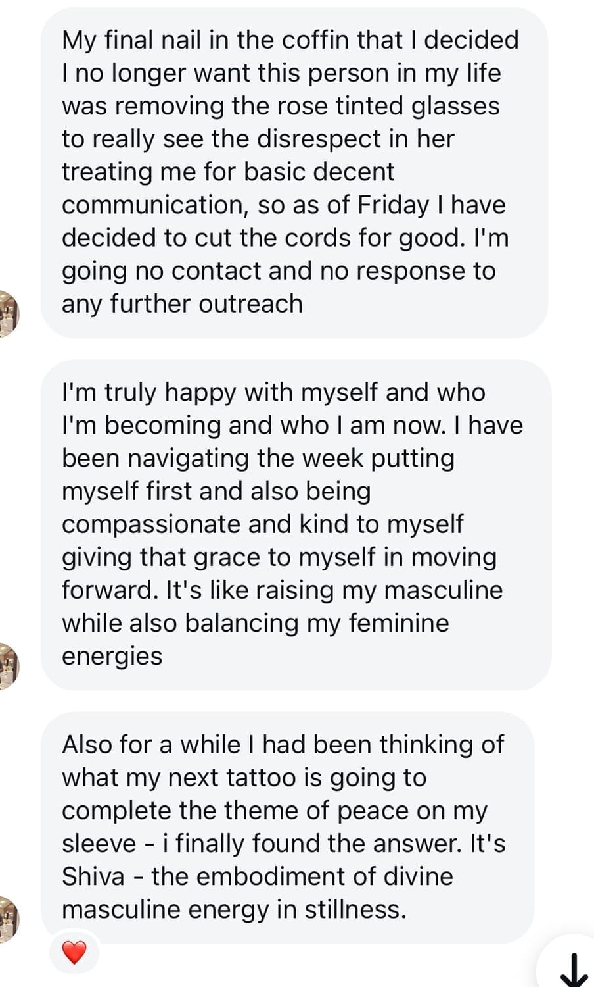Viewport: 594px width, 987px height.
Task: Tap the scroll-to-bottom down arrow
Action: pyautogui.click(x=575, y=969)
